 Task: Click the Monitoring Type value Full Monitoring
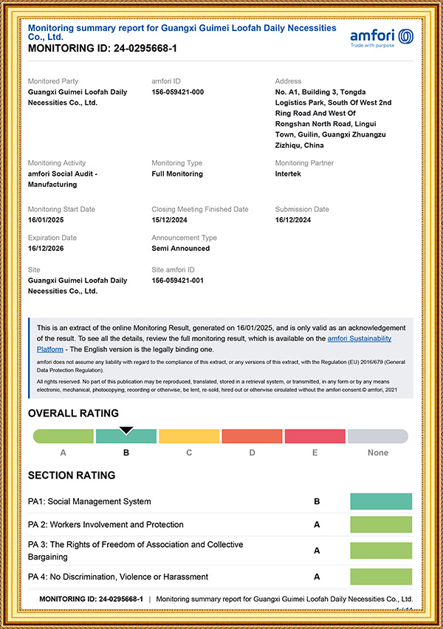(x=177, y=173)
